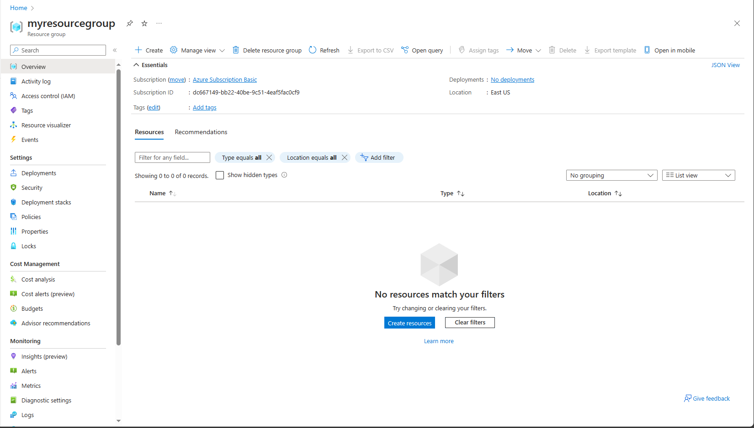The width and height of the screenshot is (754, 428).
Task: Remove the Type equals all filter
Action: point(269,157)
